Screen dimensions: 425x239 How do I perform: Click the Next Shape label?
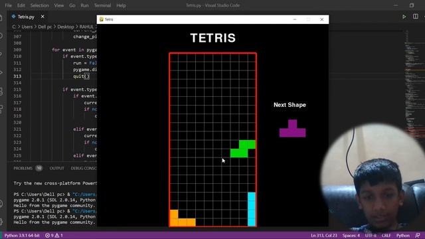(290, 105)
